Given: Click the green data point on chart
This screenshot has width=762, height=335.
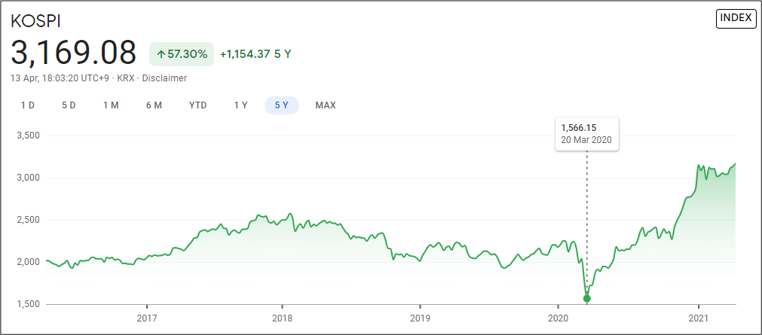Looking at the screenshot, I should [586, 299].
